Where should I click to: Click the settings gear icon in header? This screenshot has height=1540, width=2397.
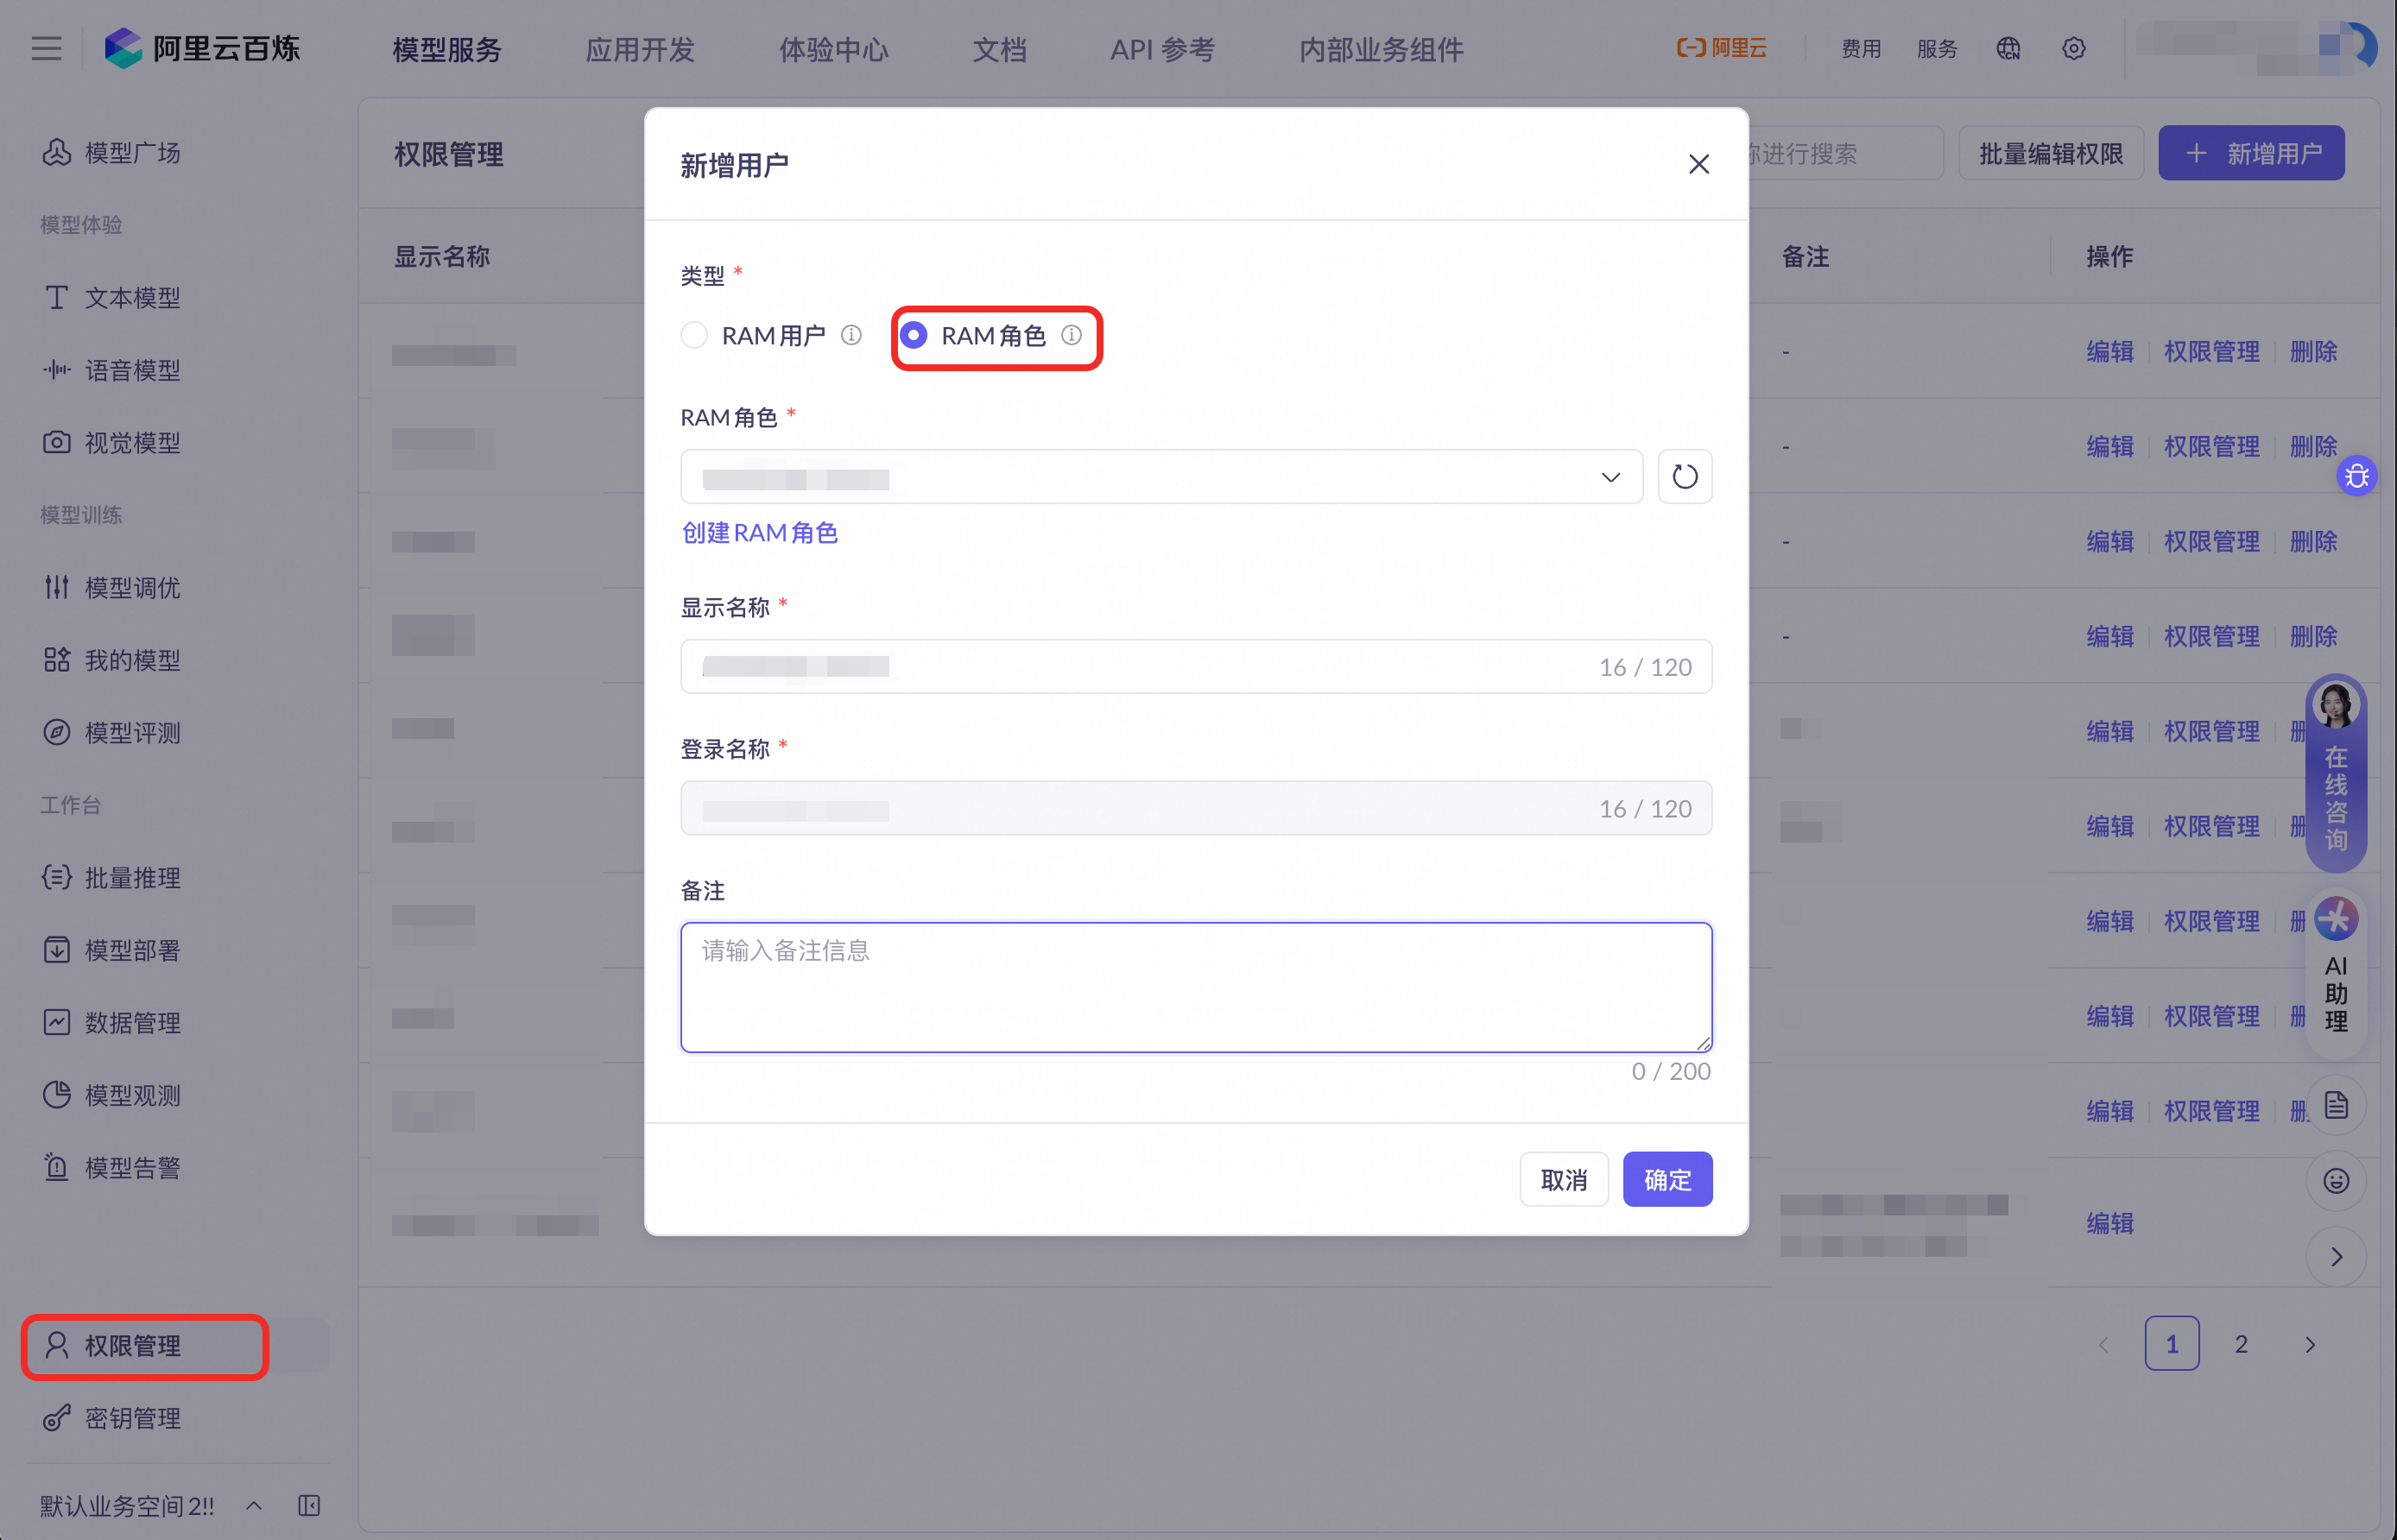(x=2073, y=48)
